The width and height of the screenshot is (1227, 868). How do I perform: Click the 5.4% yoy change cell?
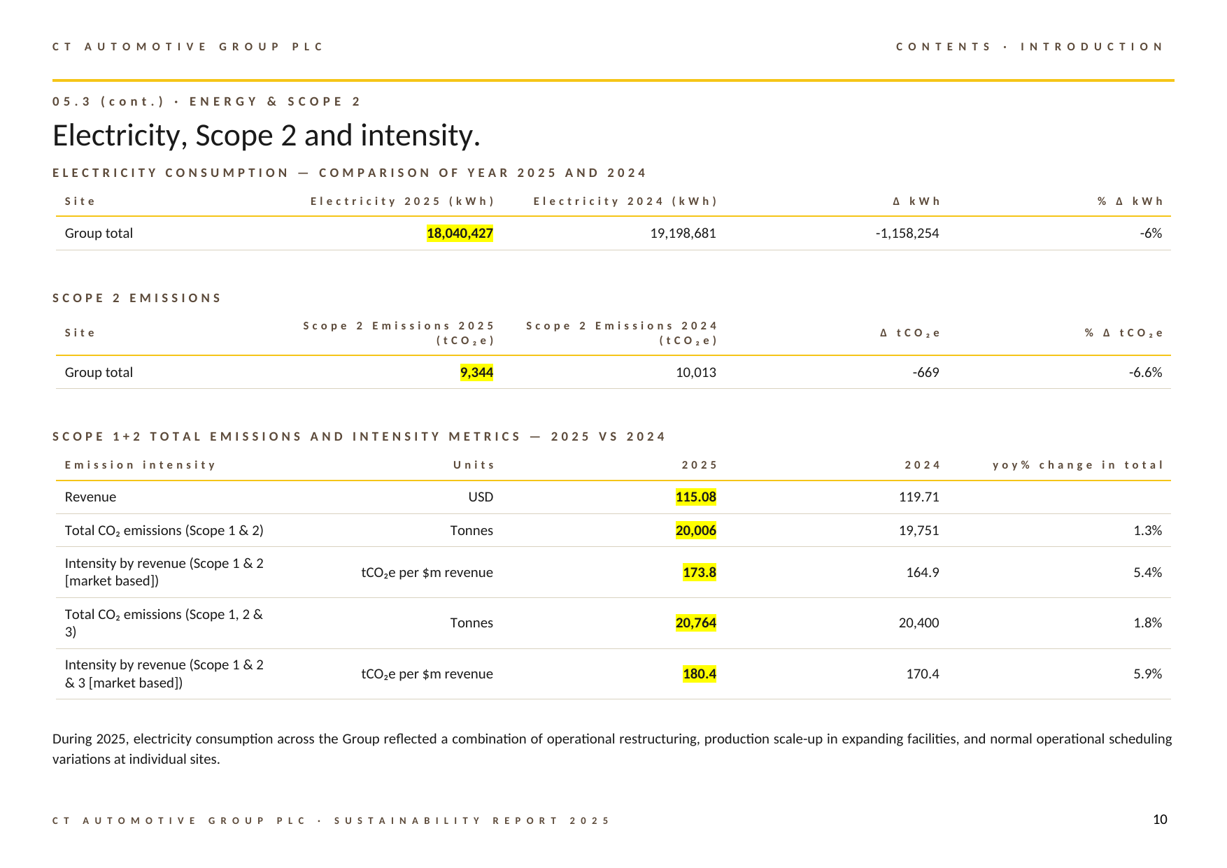pyautogui.click(x=1147, y=573)
